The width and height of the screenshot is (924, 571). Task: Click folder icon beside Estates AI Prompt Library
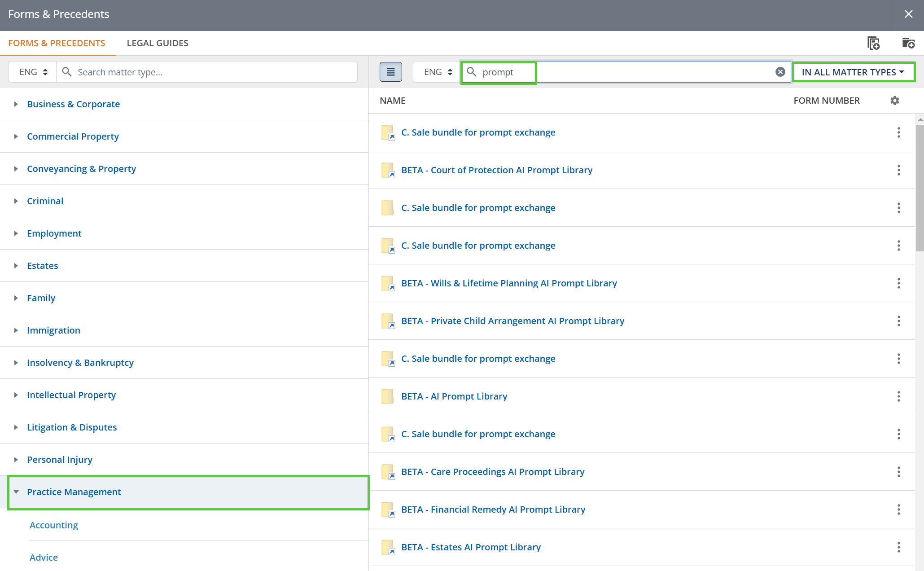pyautogui.click(x=388, y=547)
